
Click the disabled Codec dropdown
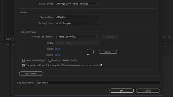pos(77,43)
